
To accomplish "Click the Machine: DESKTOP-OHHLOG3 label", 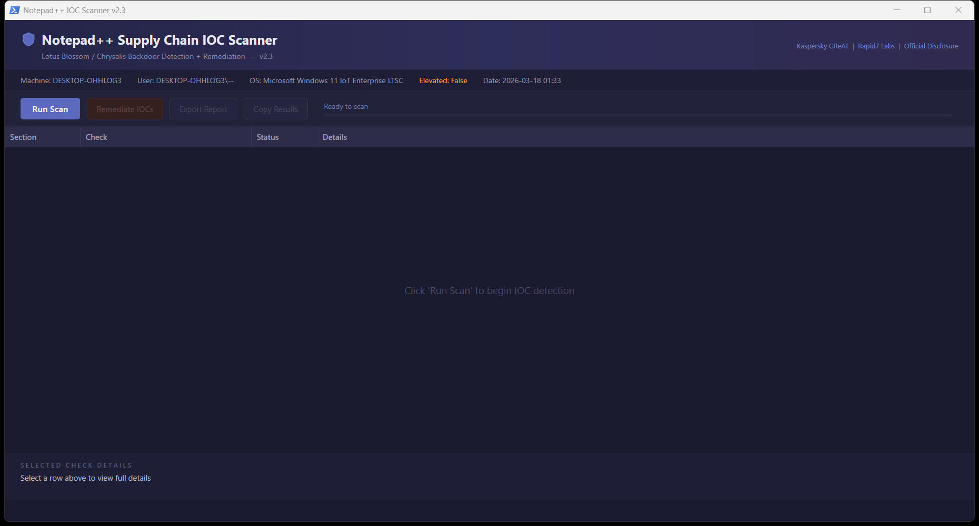I will point(71,80).
